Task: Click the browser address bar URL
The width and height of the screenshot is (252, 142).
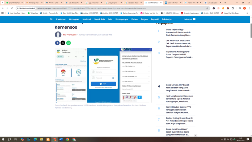Action: click(91, 8)
